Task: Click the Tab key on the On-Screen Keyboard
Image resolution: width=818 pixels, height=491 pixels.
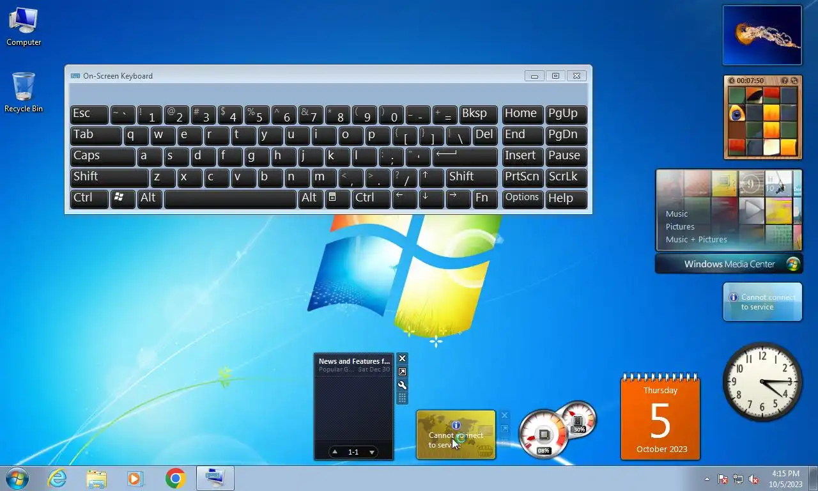Action: click(96, 136)
